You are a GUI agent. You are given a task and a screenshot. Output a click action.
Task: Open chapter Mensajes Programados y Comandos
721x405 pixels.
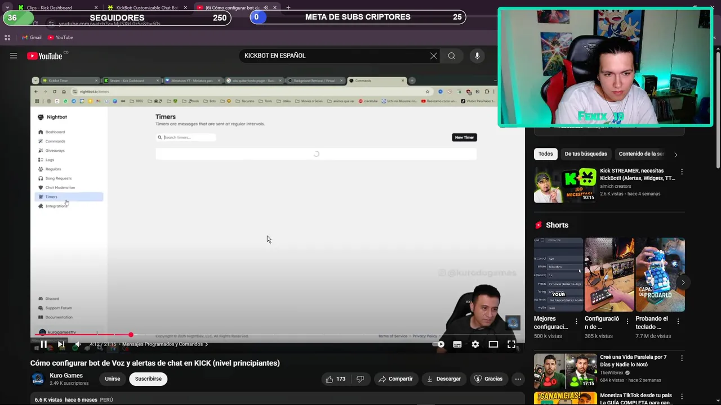(164, 344)
